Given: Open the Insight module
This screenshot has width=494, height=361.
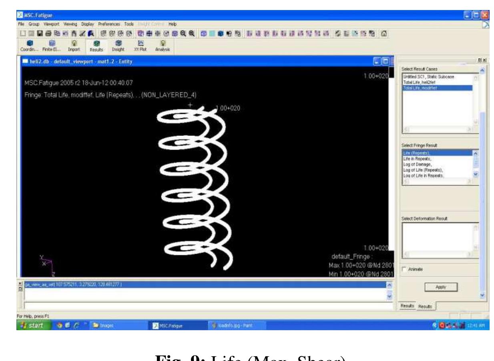Looking at the screenshot, I should [118, 46].
